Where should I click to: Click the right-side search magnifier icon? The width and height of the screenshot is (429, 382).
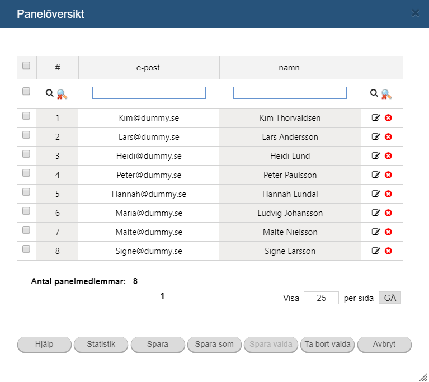pyautogui.click(x=374, y=93)
